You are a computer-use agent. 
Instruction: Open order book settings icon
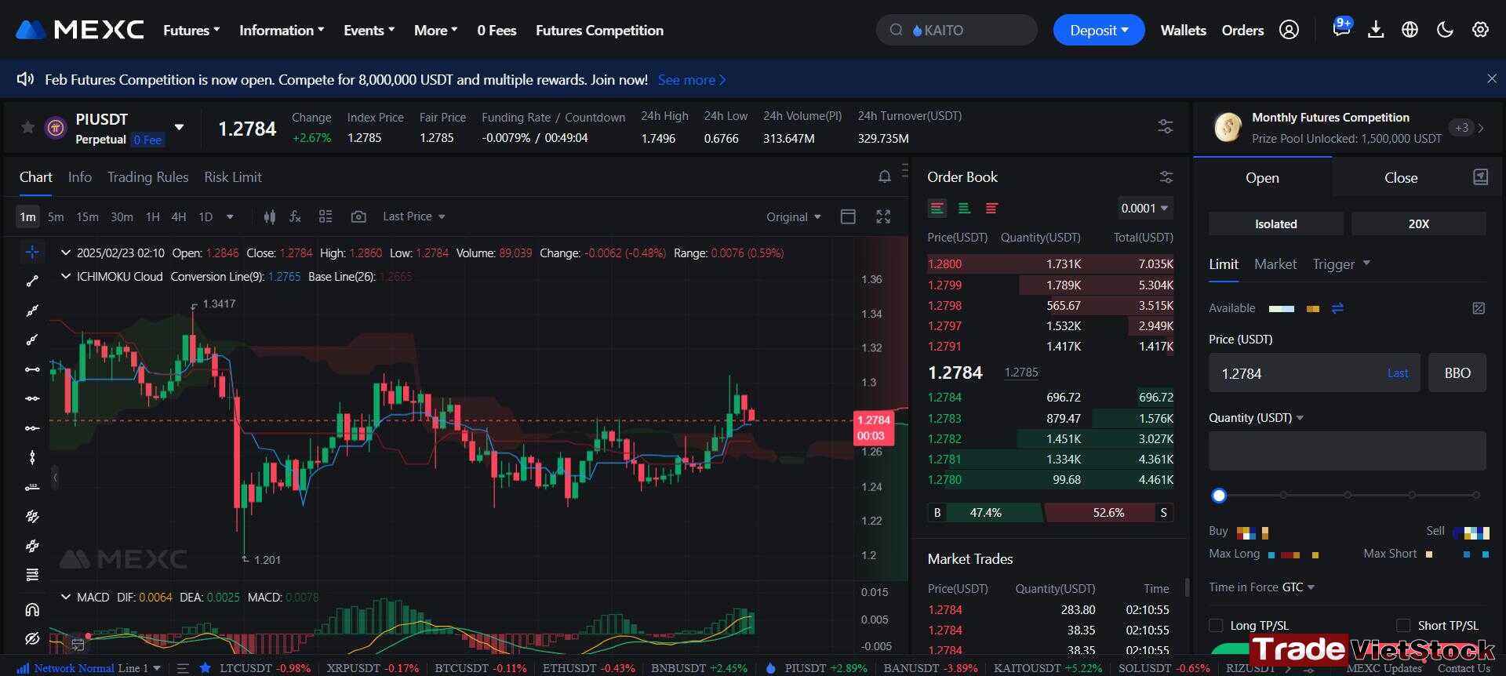pos(1166,176)
